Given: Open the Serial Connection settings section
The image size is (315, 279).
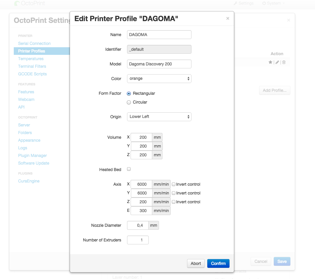Looking at the screenshot, I should tap(34, 43).
